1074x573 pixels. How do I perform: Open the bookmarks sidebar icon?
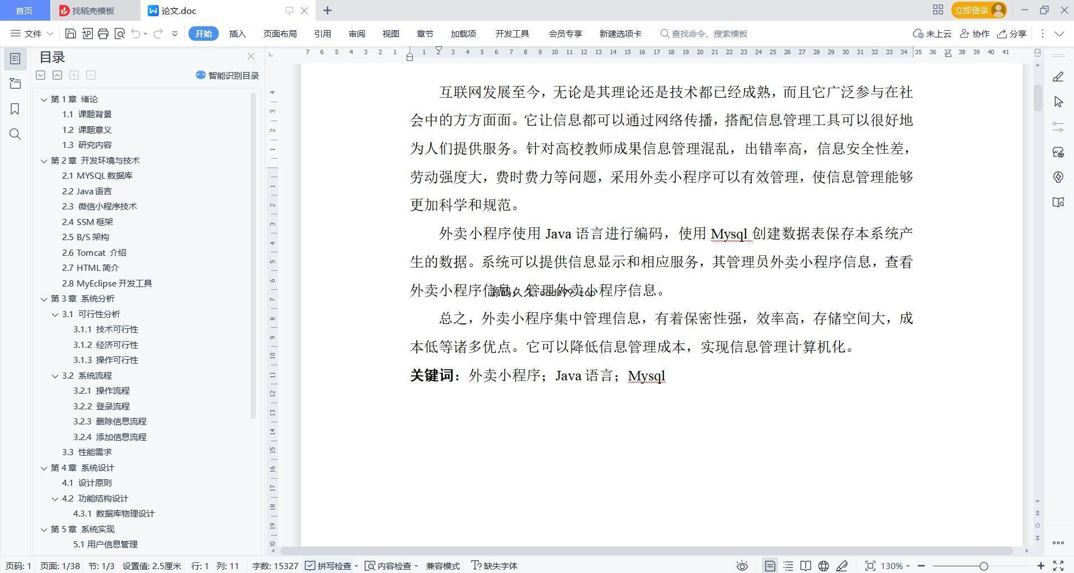(15, 109)
